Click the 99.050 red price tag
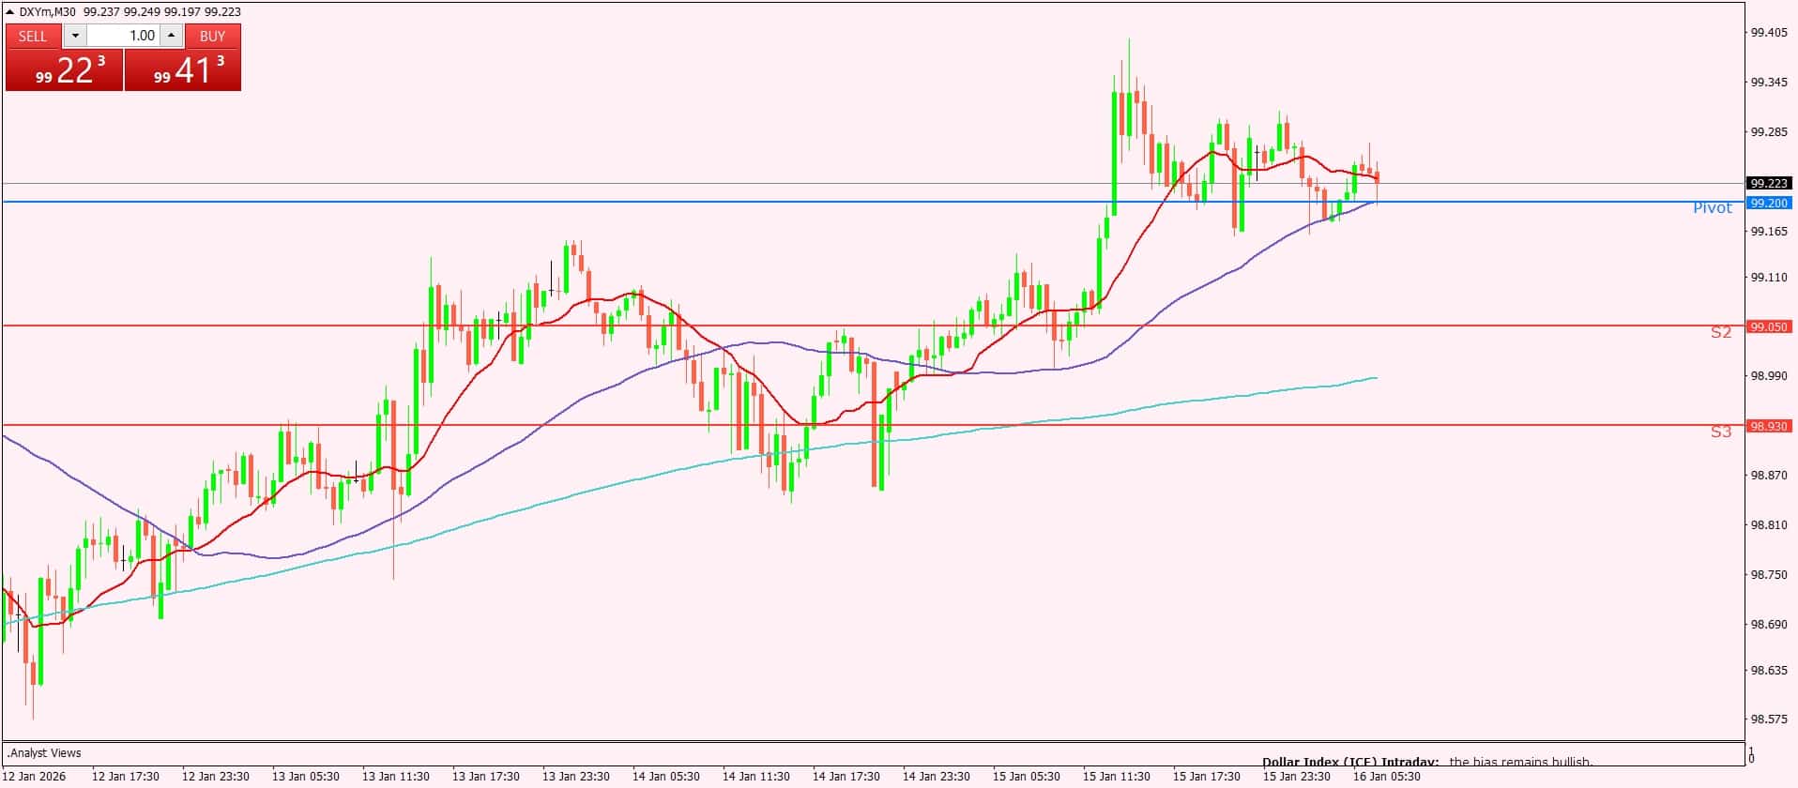 [1769, 326]
